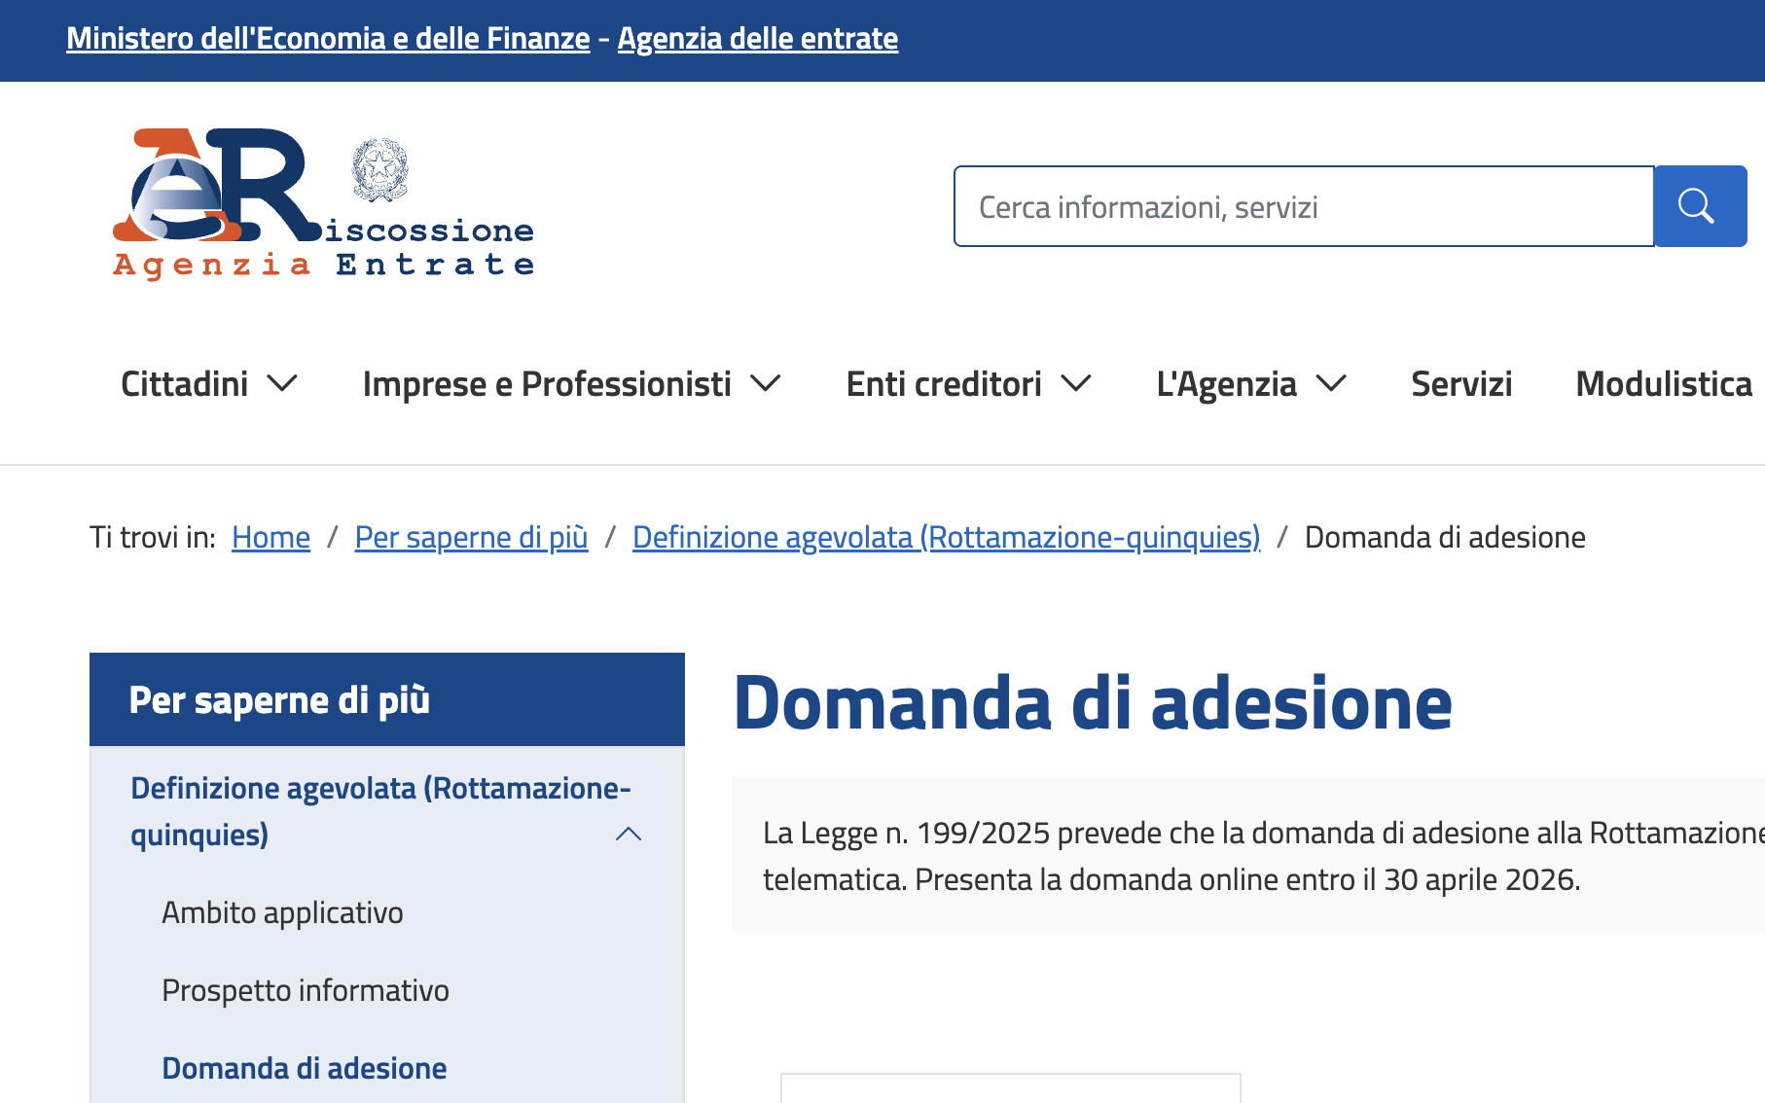Open the Imprese e Professionisti dropdown

[571, 384]
